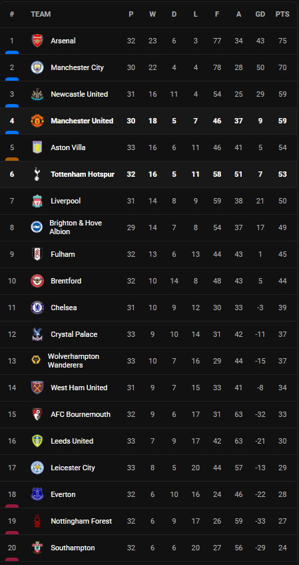Click the Brighton & Hove Albion crest
This screenshot has height=565, width=299.
point(37,227)
